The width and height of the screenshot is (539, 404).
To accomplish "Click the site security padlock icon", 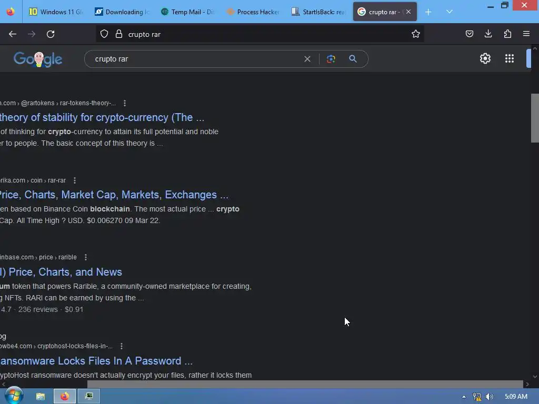I will point(119,34).
